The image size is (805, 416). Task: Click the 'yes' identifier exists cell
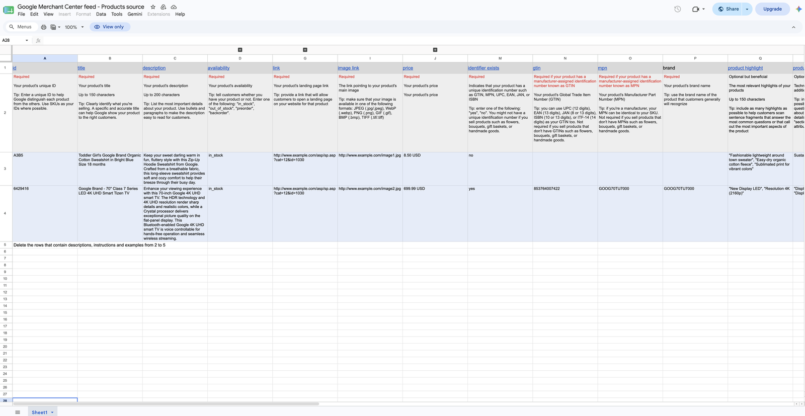500,213
